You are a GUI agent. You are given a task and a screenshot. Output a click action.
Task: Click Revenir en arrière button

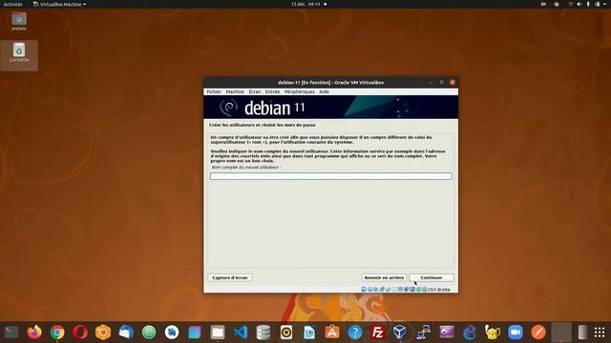coord(384,277)
